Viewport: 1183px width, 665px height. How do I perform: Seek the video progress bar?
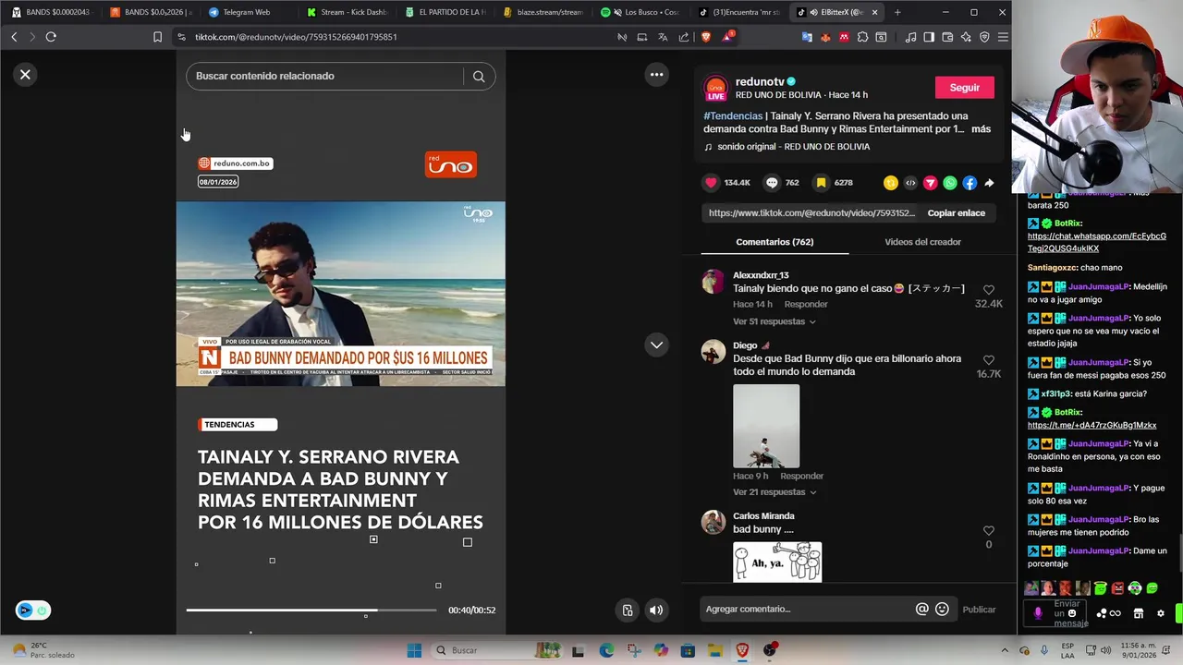311,611
